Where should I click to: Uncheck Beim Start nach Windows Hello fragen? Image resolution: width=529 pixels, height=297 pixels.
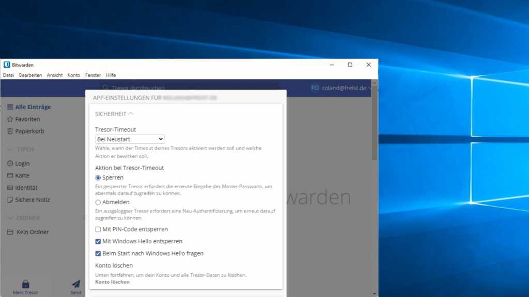(98, 254)
